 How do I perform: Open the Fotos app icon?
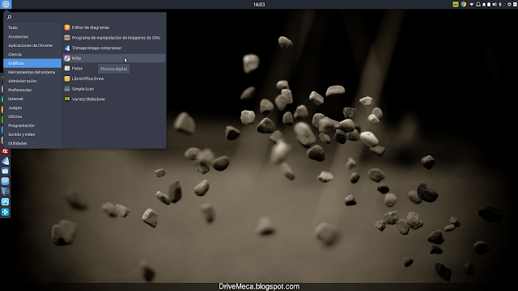click(67, 68)
